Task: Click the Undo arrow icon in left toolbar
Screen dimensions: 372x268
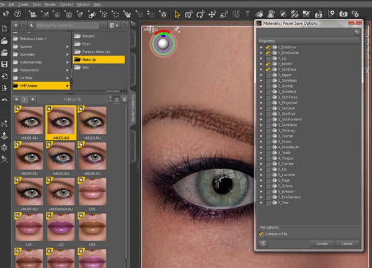Action: tap(5, 100)
